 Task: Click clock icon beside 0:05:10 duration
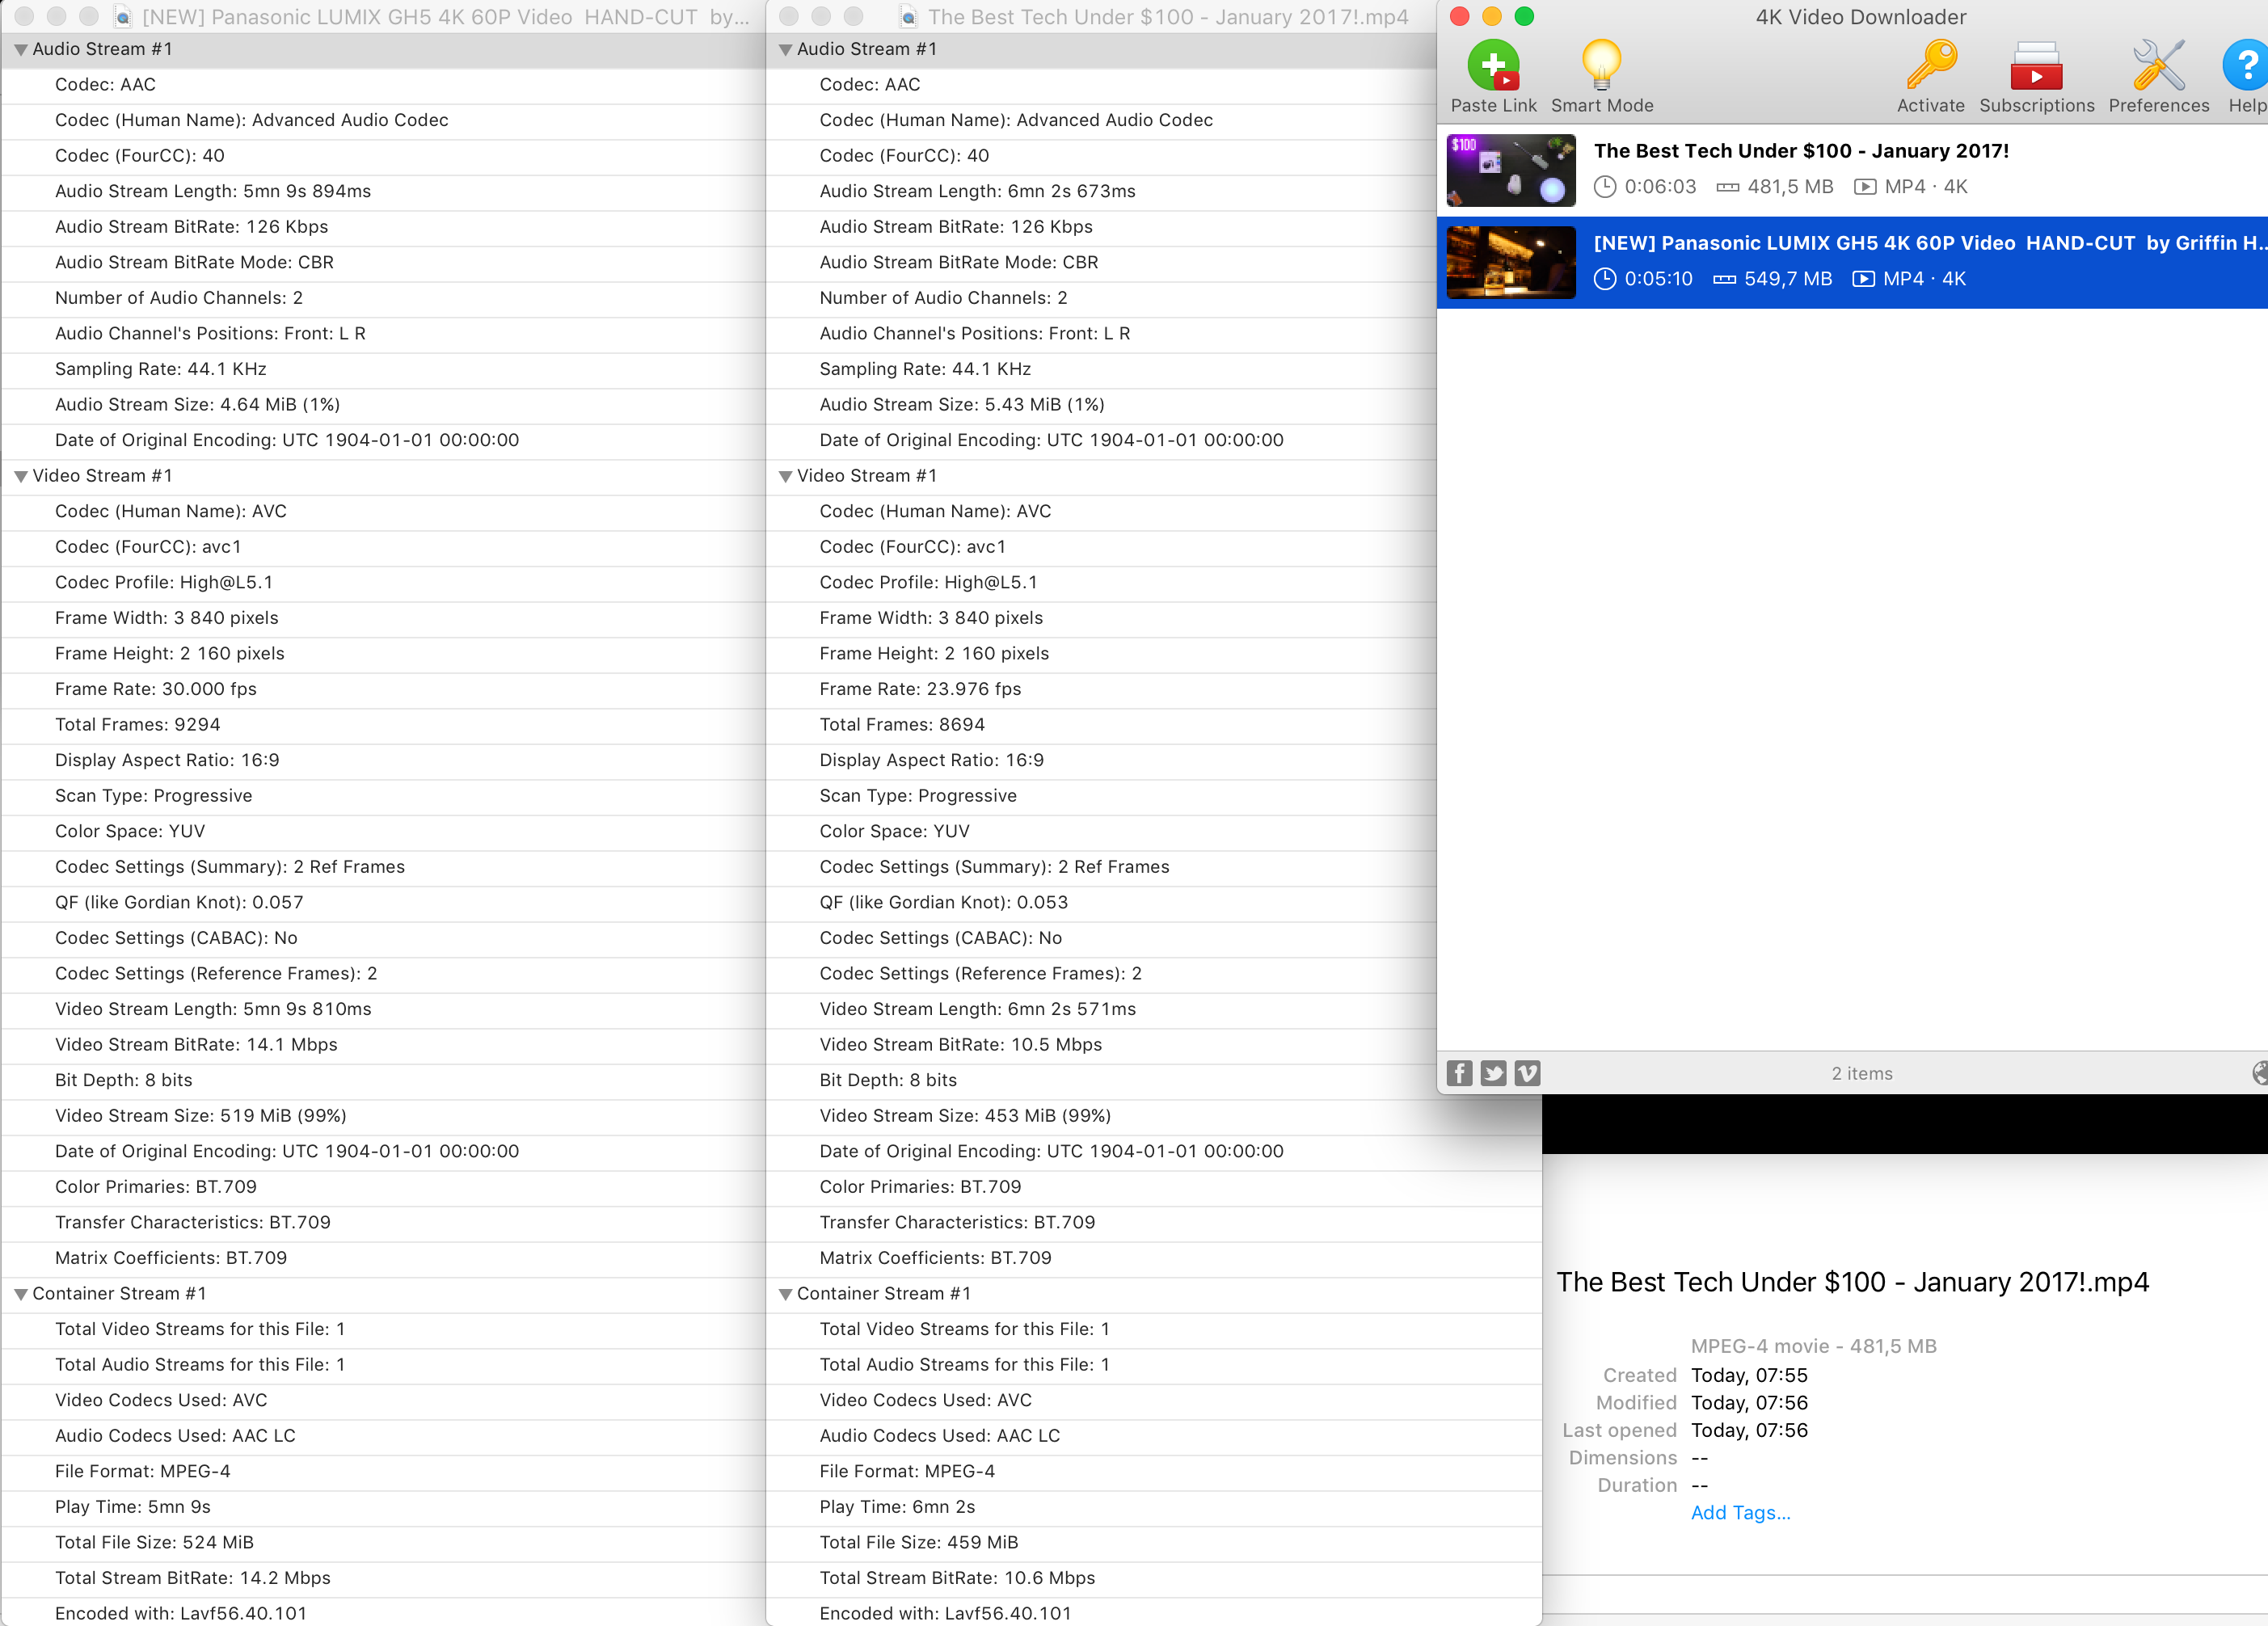pos(1604,279)
